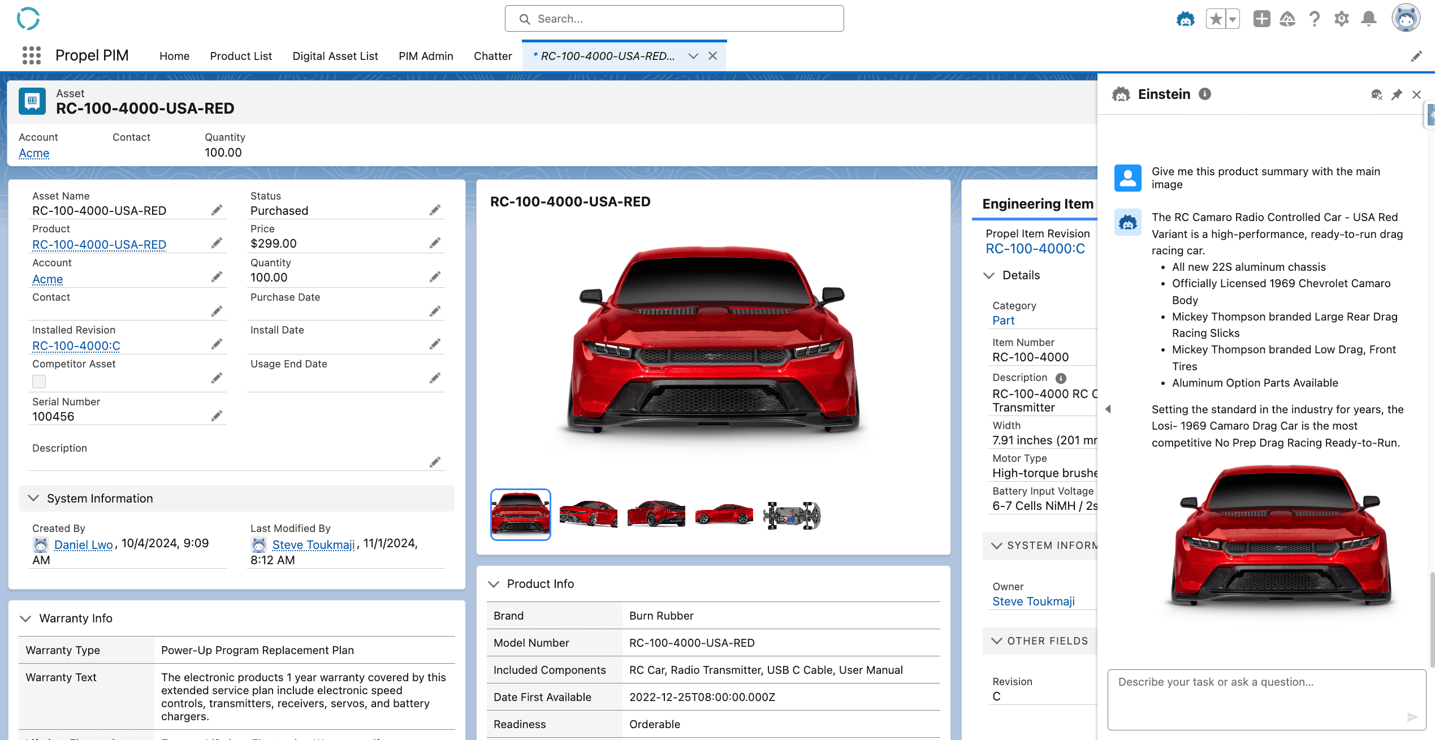Viewport: 1435px width, 740px height.
Task: Go to the Home tab
Action: (174, 56)
